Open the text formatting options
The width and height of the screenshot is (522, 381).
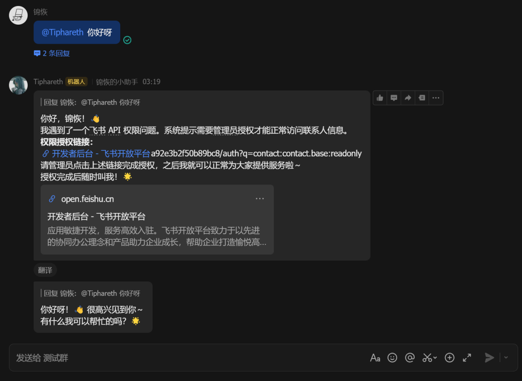[x=375, y=357]
